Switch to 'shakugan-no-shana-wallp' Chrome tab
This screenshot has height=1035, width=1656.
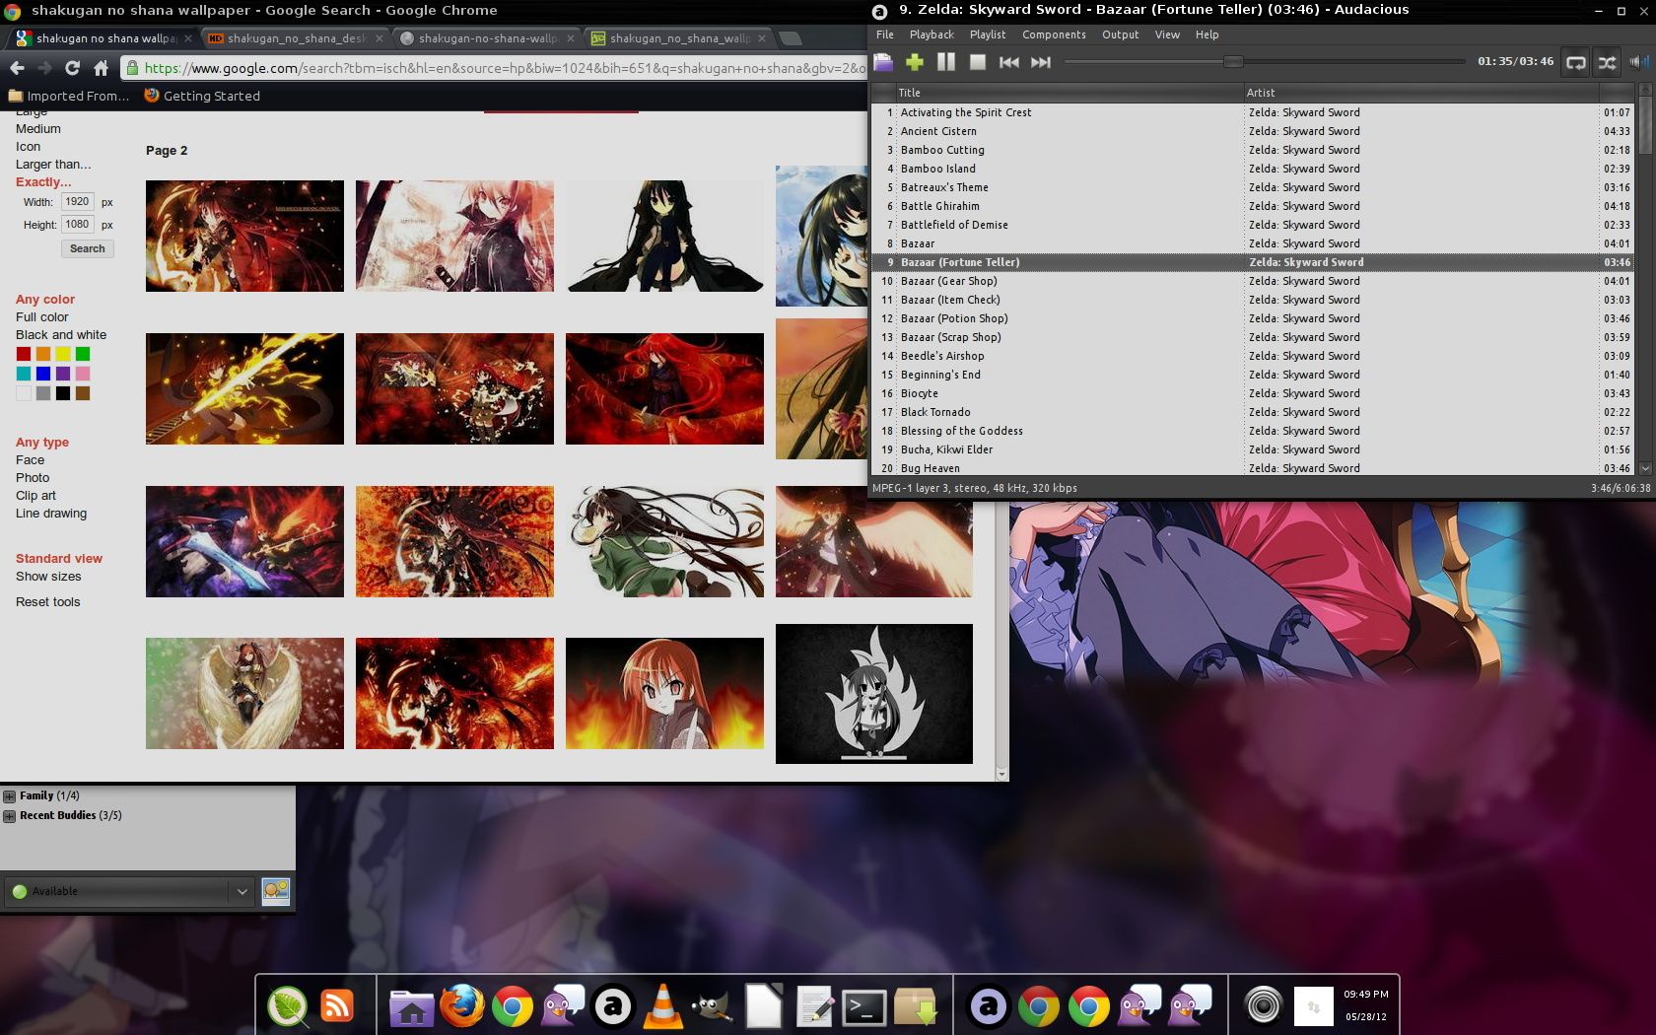click(487, 38)
